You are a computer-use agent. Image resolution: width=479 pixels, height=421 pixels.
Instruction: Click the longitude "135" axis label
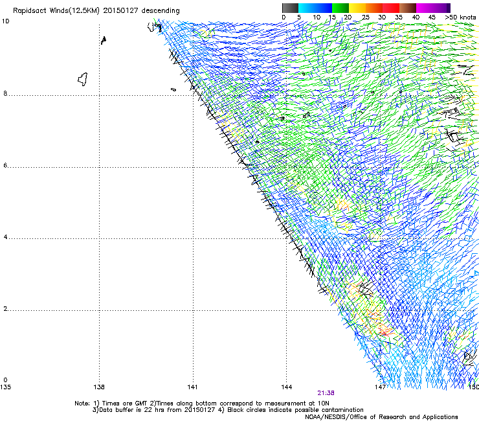(x=5, y=387)
